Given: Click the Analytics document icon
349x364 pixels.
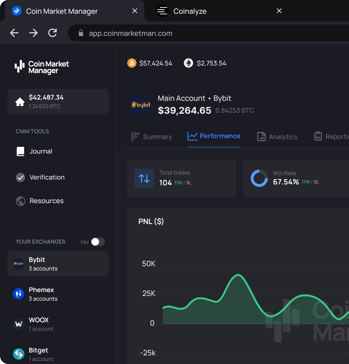Looking at the screenshot, I should coord(261,137).
